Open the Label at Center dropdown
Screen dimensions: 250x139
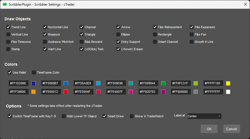204,116
